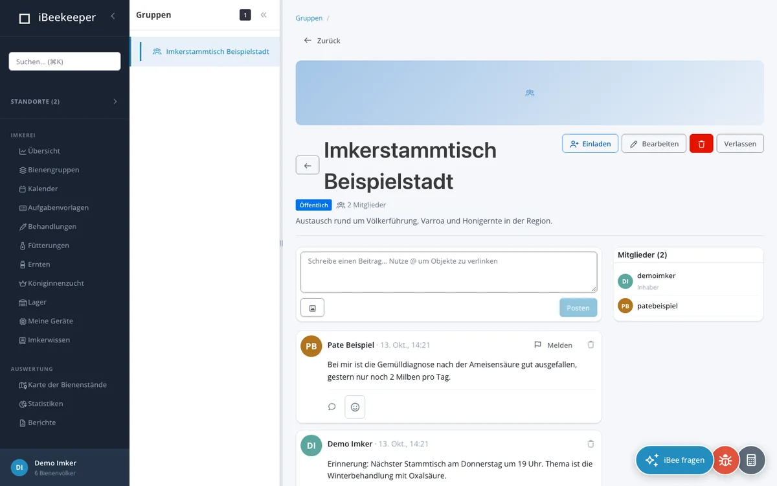This screenshot has height=486, width=777.
Task: Click the Einladen button
Action: pyautogui.click(x=590, y=144)
